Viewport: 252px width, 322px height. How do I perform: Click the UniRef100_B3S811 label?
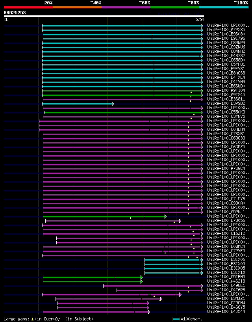tap(226, 99)
